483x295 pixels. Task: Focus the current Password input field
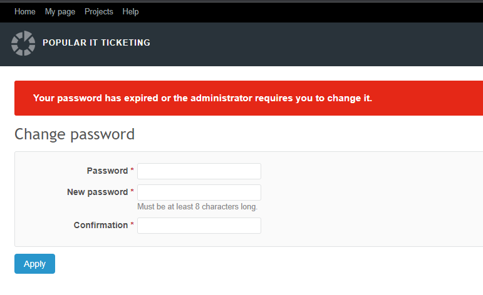click(199, 171)
